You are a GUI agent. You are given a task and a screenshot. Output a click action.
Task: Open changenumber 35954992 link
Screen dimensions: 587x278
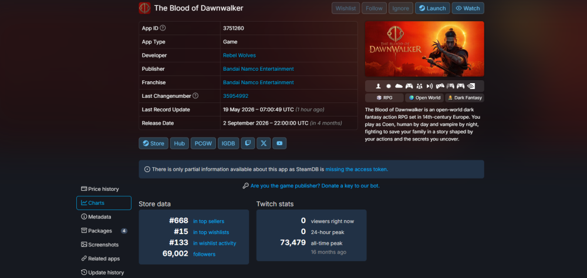pos(236,96)
